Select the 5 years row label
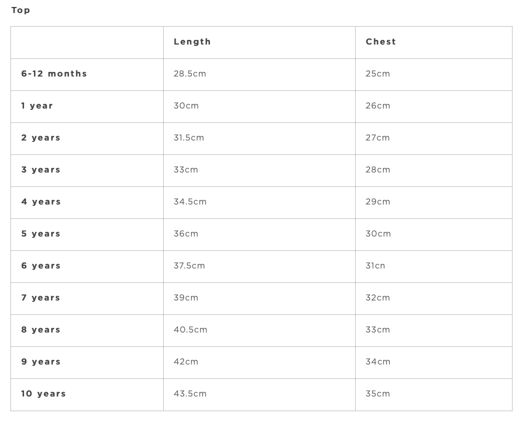 (x=41, y=234)
